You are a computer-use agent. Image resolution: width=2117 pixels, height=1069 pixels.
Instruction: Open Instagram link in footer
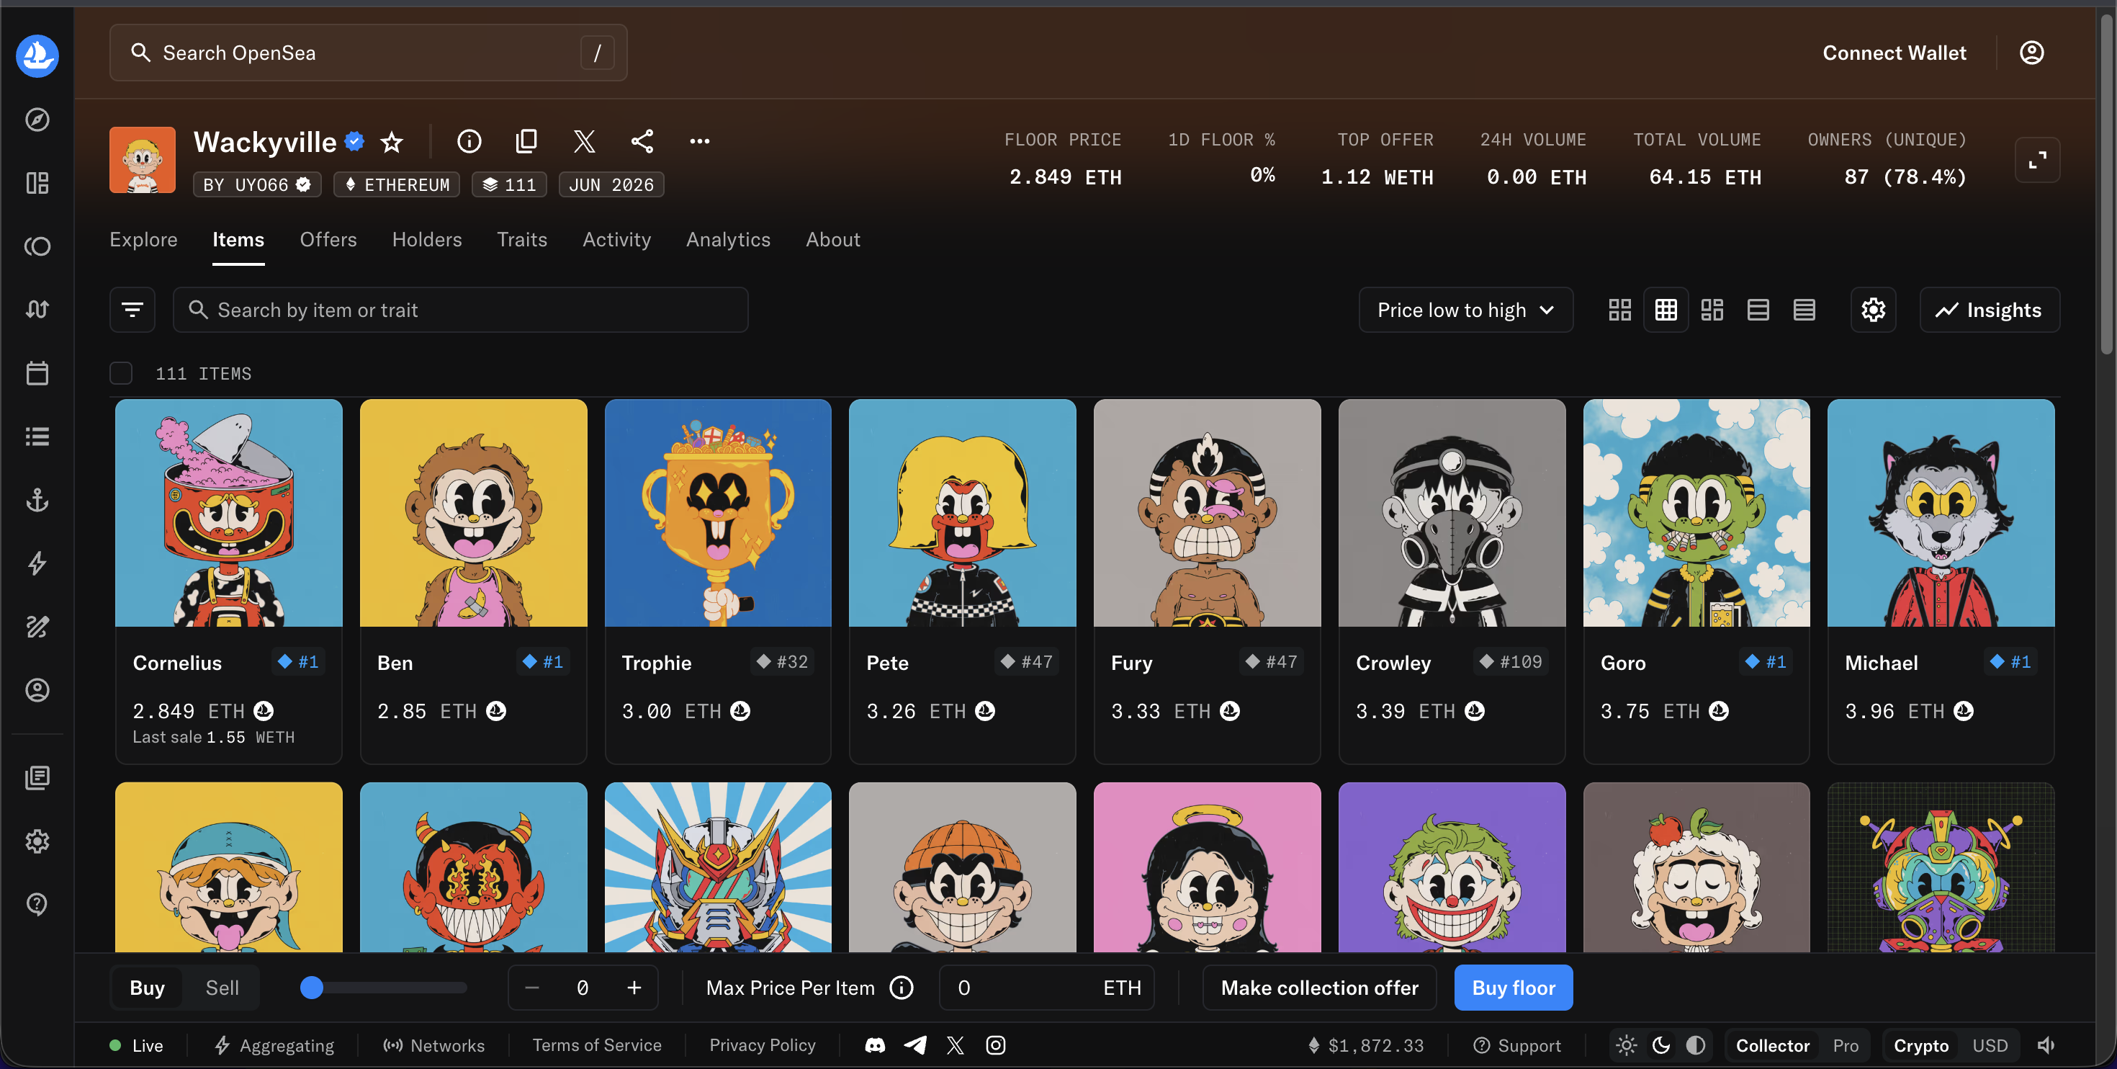point(995,1045)
